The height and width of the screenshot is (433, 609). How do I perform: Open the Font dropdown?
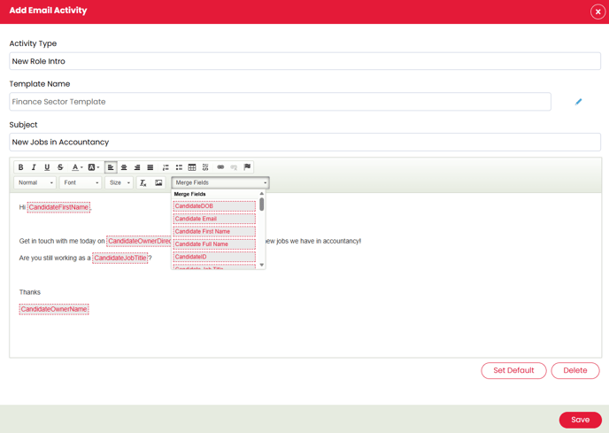click(x=80, y=183)
